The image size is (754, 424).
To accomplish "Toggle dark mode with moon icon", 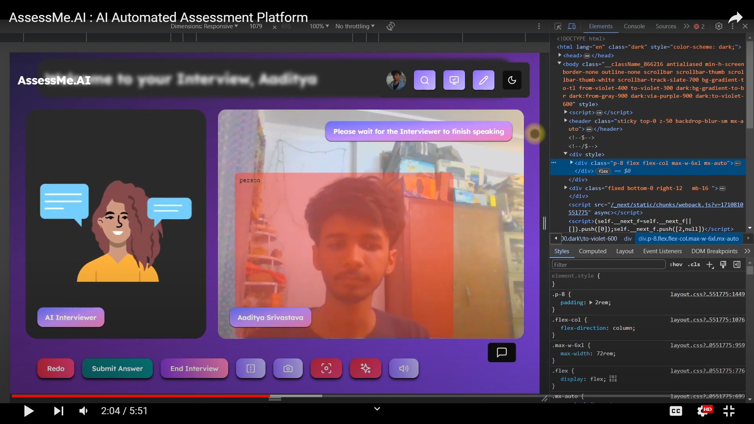I will pyautogui.click(x=512, y=80).
